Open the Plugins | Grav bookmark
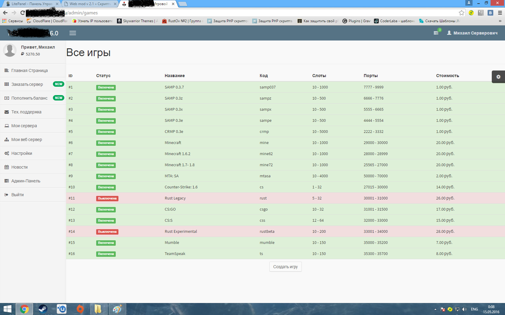This screenshot has width=505, height=315. point(356,21)
